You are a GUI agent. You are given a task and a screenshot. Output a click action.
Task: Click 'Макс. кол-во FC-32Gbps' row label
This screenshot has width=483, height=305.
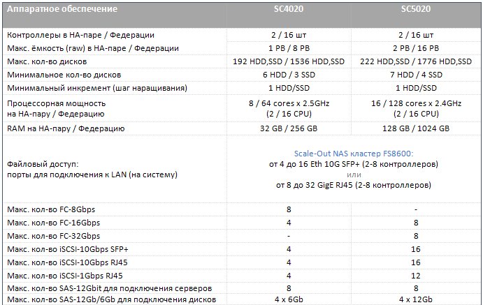point(54,236)
